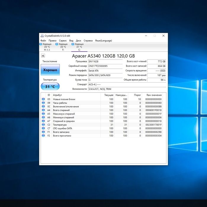Screen dimensions: 207x207
Task: Open the Язык(Language) menu
Action: pyautogui.click(x=103, y=41)
